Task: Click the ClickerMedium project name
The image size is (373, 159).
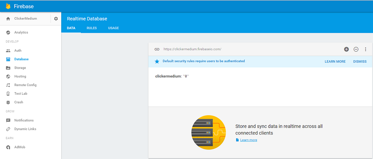Action: tap(25, 19)
